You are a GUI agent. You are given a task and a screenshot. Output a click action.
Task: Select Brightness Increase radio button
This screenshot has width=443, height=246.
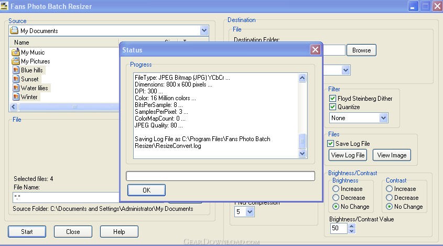(x=336, y=189)
